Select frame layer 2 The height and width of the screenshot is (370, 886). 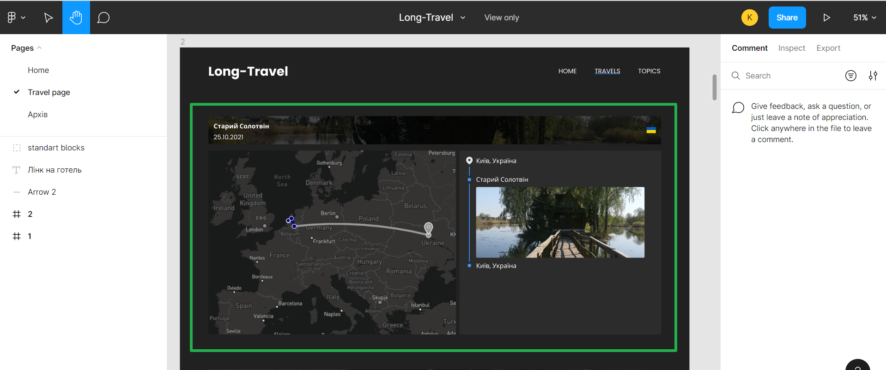(x=30, y=214)
